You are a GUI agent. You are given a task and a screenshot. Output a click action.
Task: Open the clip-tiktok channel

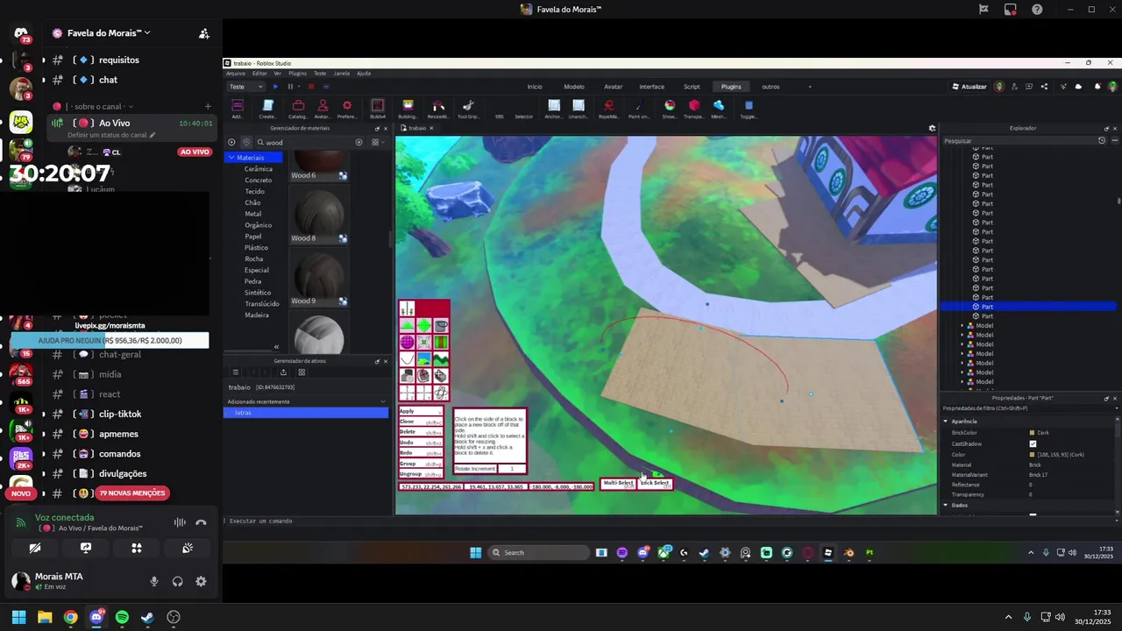[120, 414]
